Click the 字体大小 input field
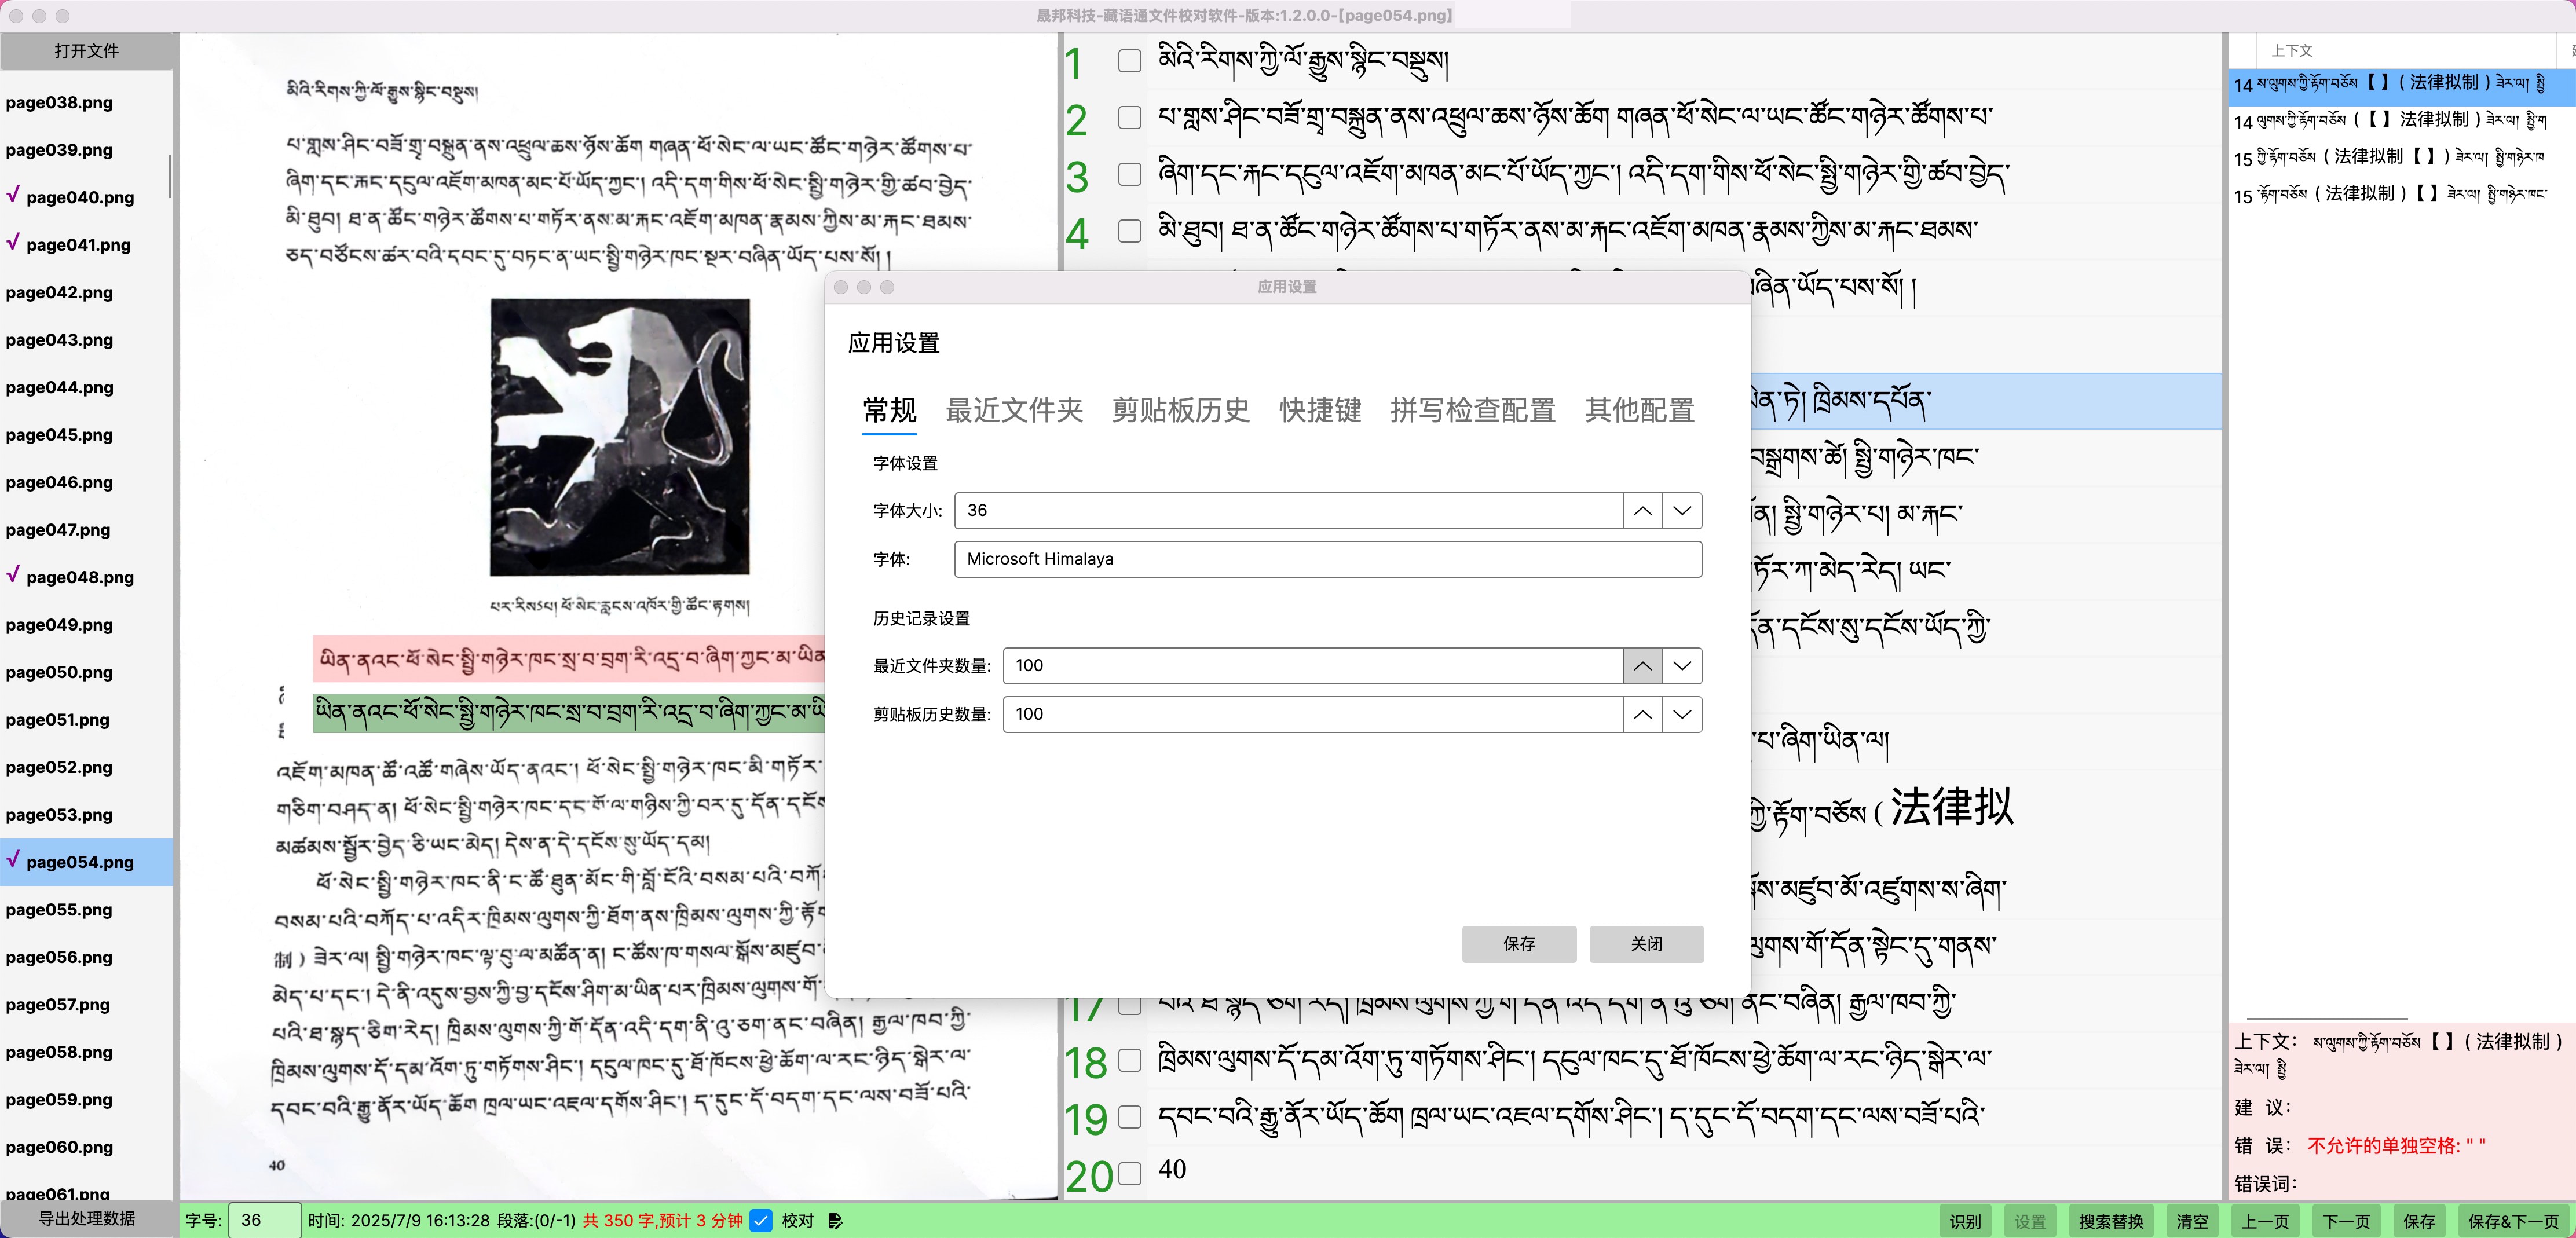 [x=1288, y=511]
